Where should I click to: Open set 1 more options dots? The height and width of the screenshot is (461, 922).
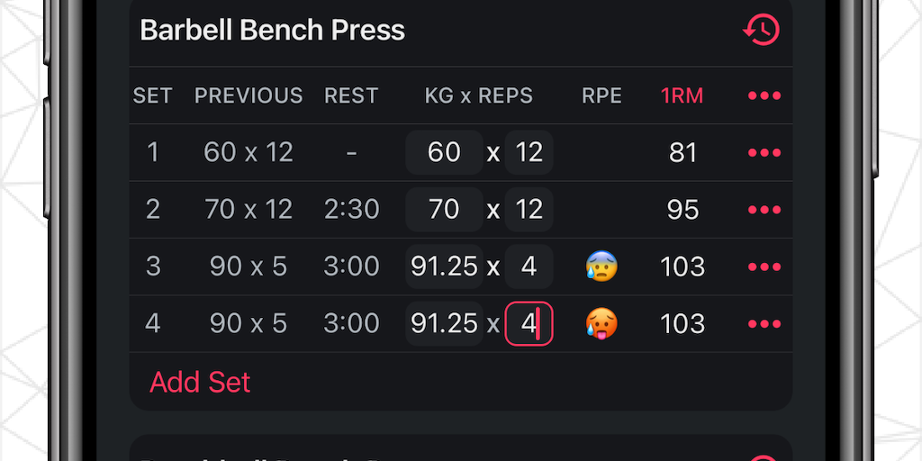point(764,152)
